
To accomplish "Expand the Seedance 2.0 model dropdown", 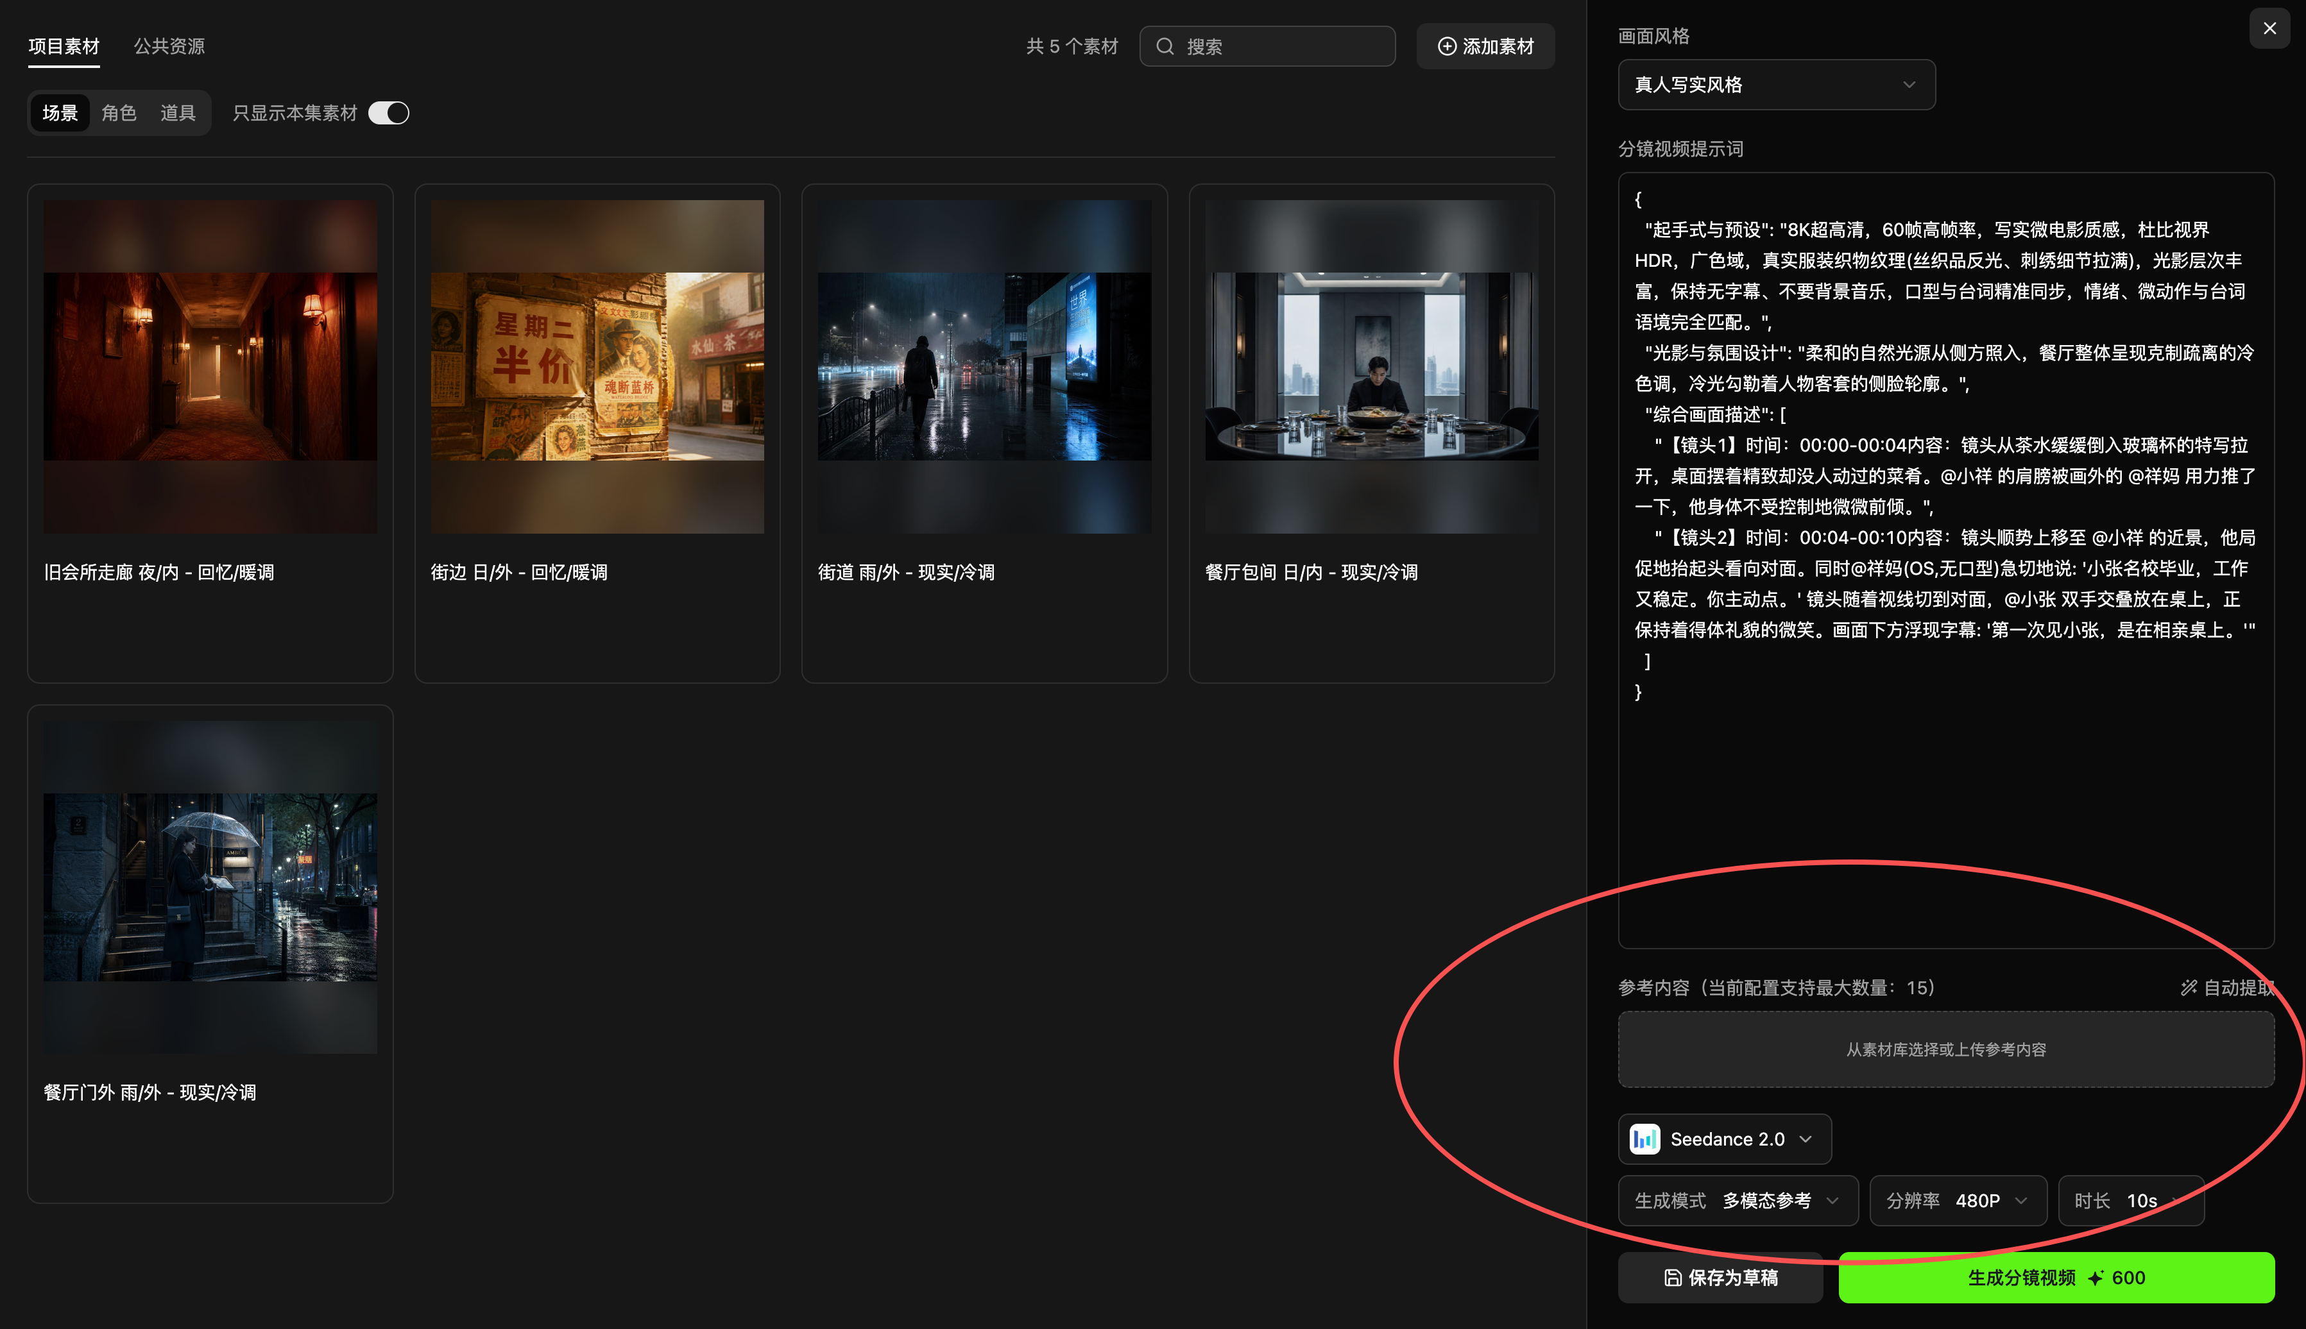I will click(1725, 1139).
